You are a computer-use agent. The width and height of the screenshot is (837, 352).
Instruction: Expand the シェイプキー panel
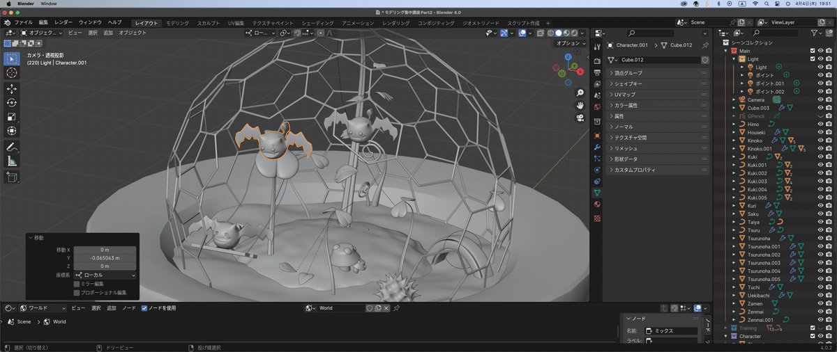tap(658, 83)
